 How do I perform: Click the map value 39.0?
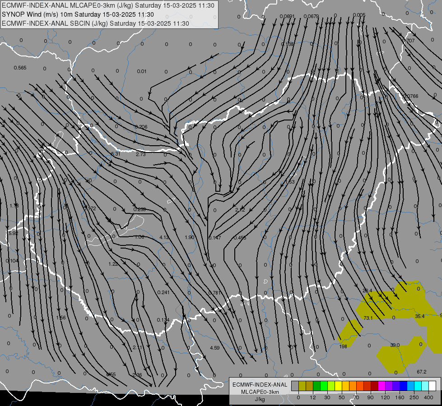coord(395,345)
